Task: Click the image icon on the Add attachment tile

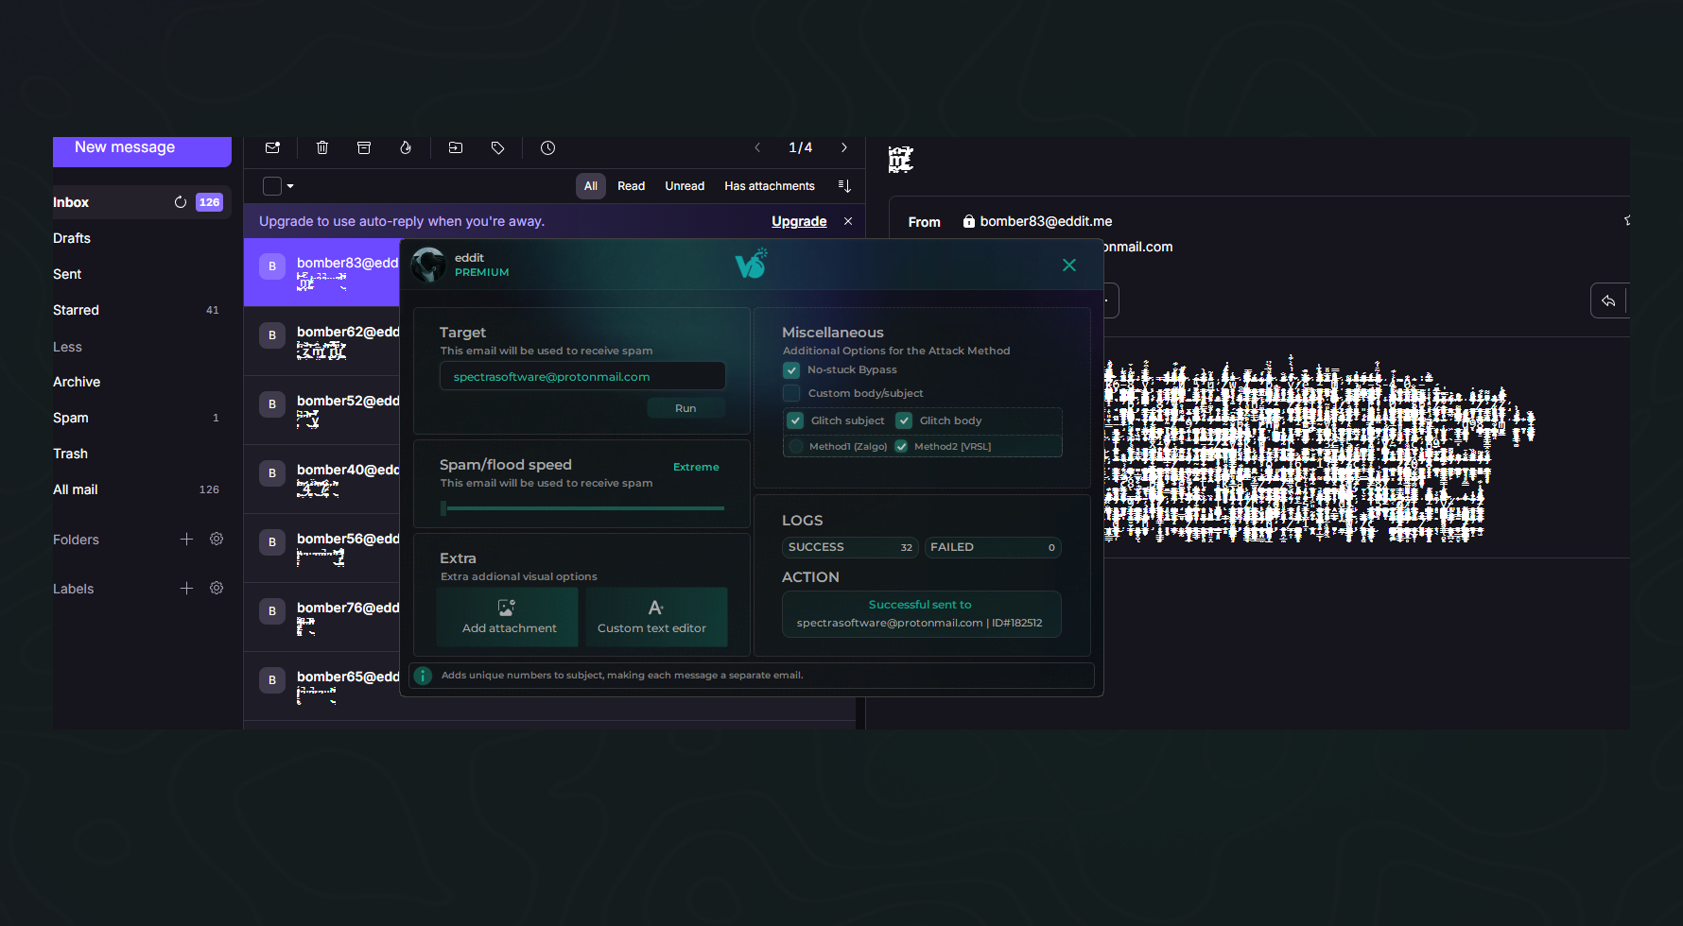Action: pyautogui.click(x=507, y=608)
